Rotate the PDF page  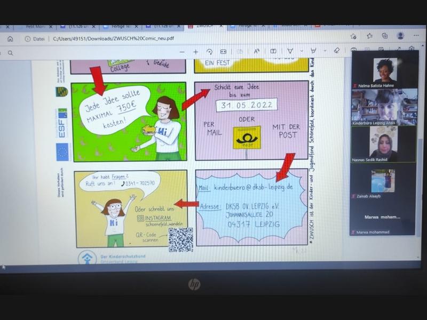[x=209, y=52]
